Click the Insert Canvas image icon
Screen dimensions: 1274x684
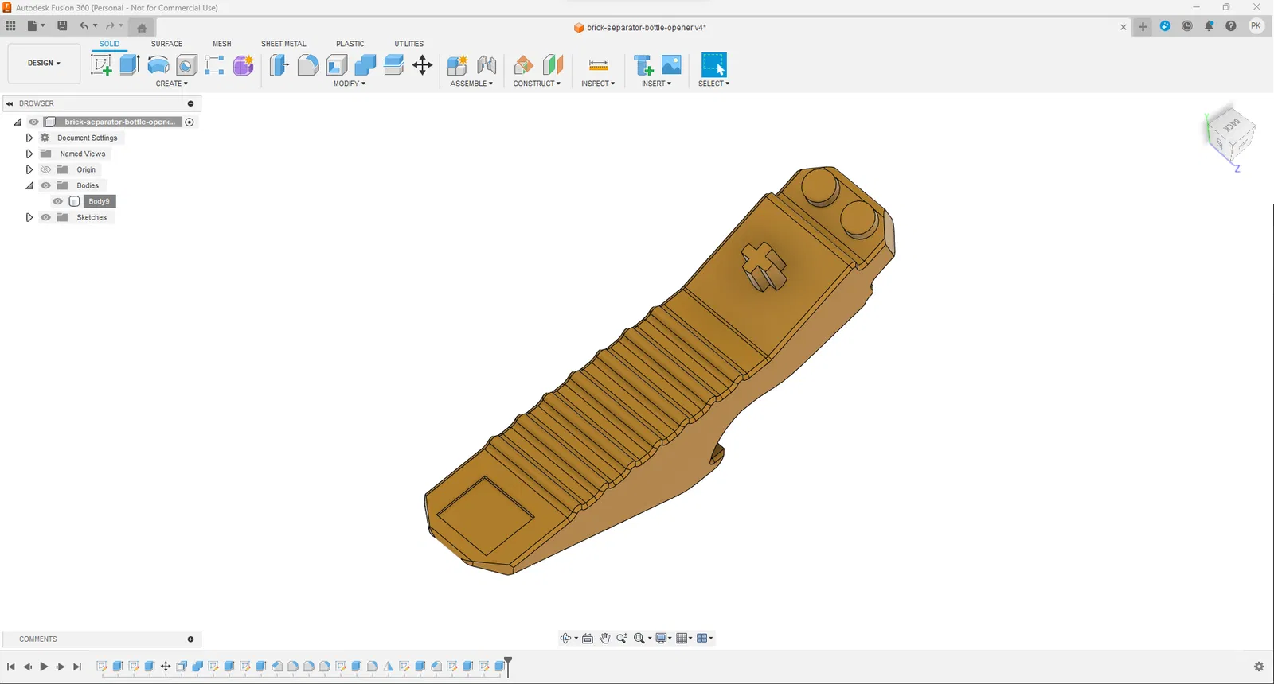pyautogui.click(x=671, y=65)
